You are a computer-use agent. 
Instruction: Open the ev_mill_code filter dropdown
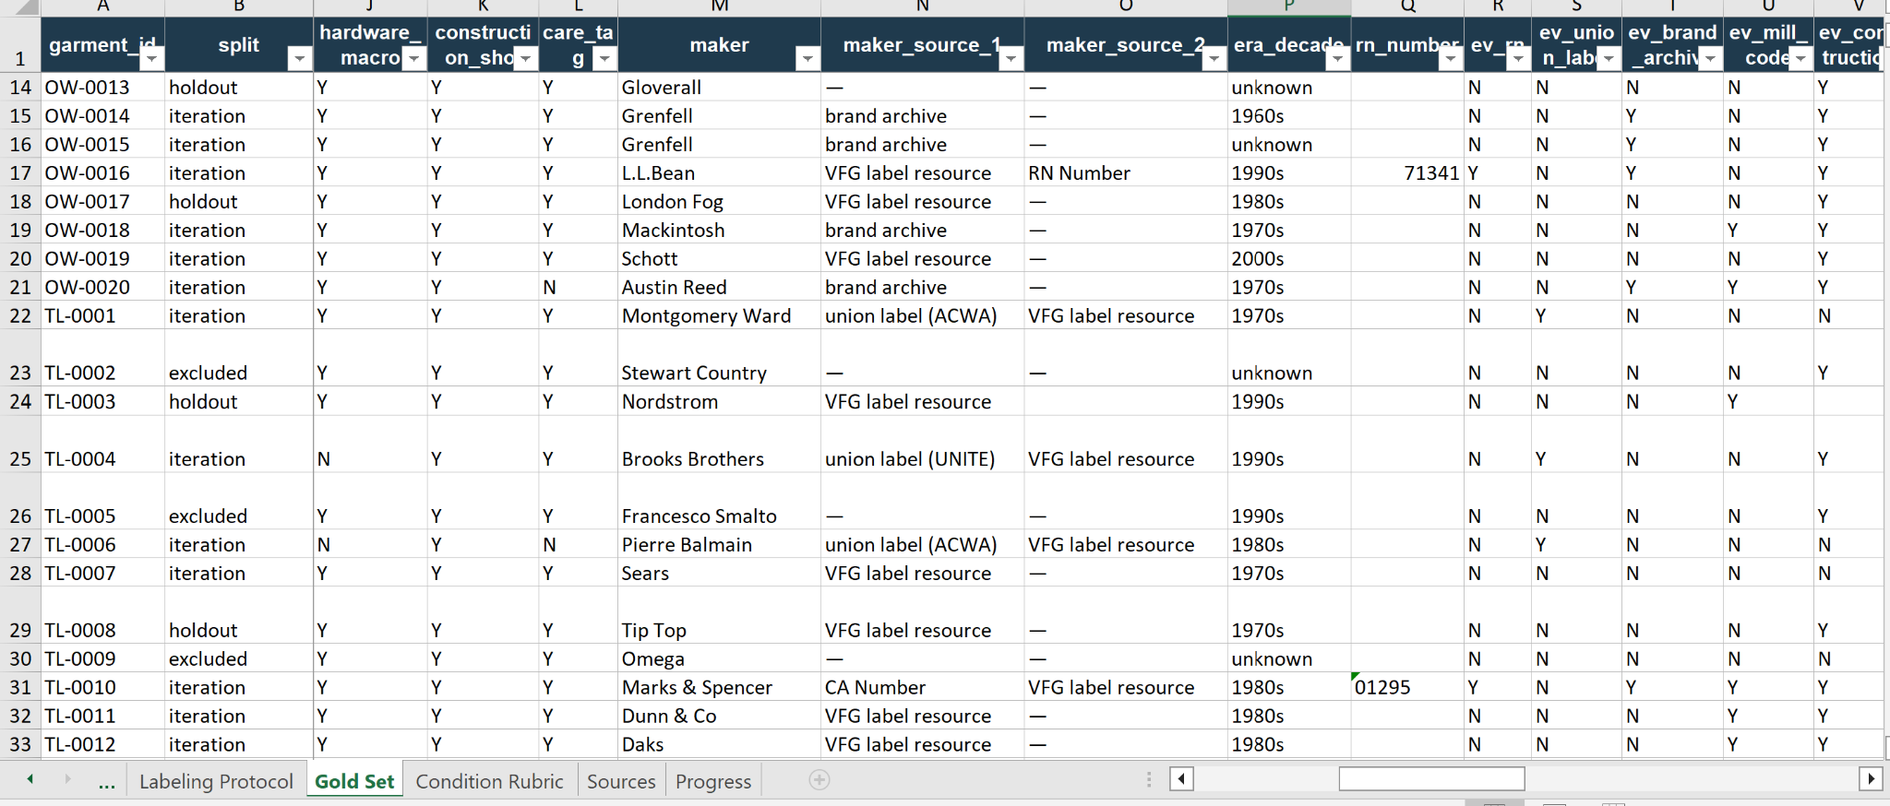(x=1800, y=60)
